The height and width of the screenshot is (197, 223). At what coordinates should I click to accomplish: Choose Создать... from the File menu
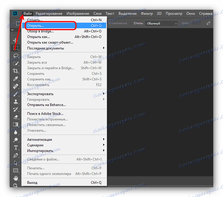click(x=64, y=20)
